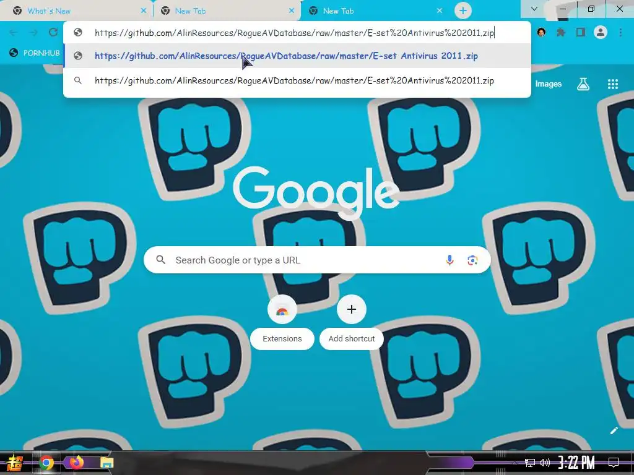Open the Chrome profile avatar menu

(601, 32)
